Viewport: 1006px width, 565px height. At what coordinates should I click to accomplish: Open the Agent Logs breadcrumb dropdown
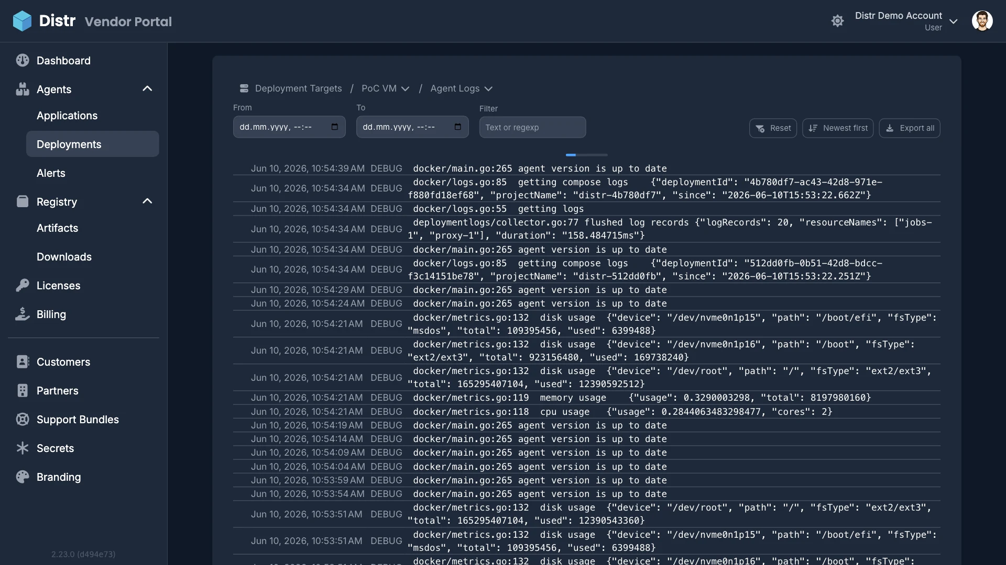pyautogui.click(x=461, y=88)
